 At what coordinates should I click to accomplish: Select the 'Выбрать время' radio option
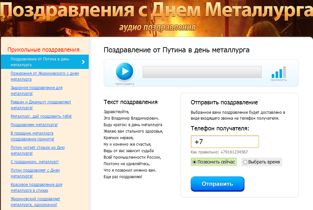click(262, 162)
